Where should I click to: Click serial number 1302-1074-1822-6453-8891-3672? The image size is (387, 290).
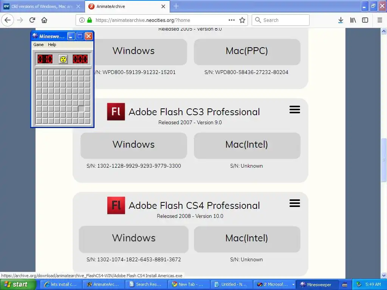[x=139, y=260]
